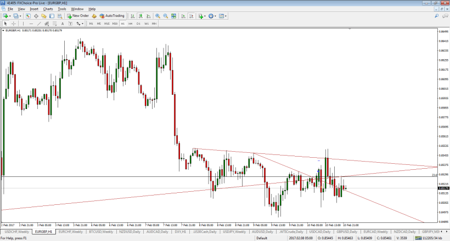Viewport: 450px width, 241px height.
Task: Switch to candlestick chart display
Action: click(140, 16)
